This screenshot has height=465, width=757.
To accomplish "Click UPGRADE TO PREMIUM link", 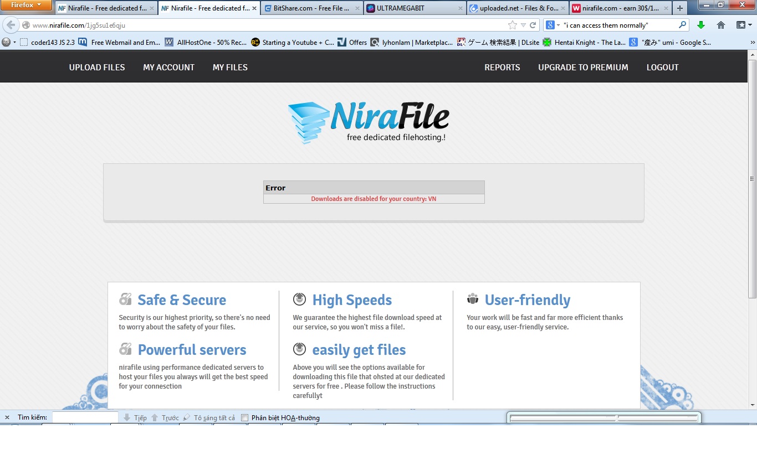I will [583, 68].
